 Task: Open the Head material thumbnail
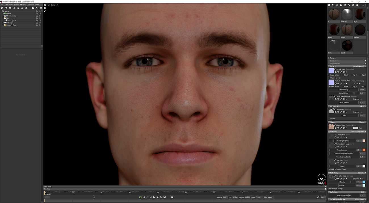[x=347, y=29]
